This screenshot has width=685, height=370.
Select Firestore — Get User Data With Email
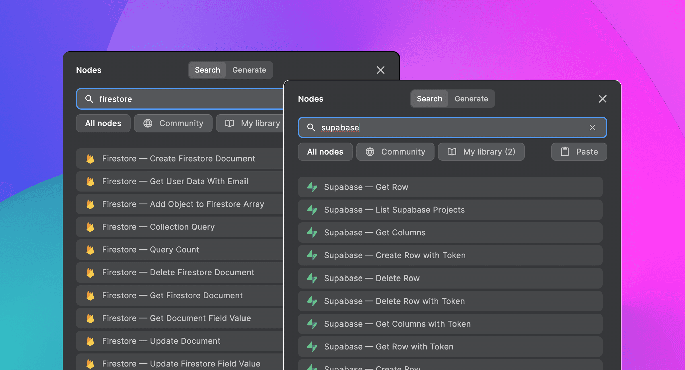click(x=175, y=181)
